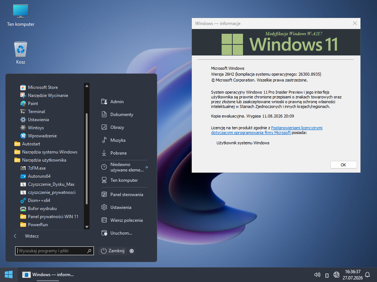Open the Postanowieniami licencyjnymi link

coord(267,130)
